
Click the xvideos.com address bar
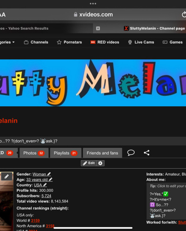pos(93,14)
